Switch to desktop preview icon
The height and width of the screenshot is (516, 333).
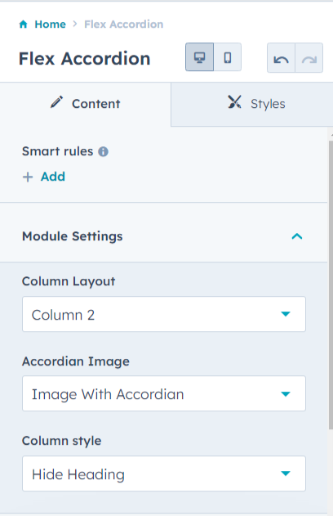tap(199, 57)
